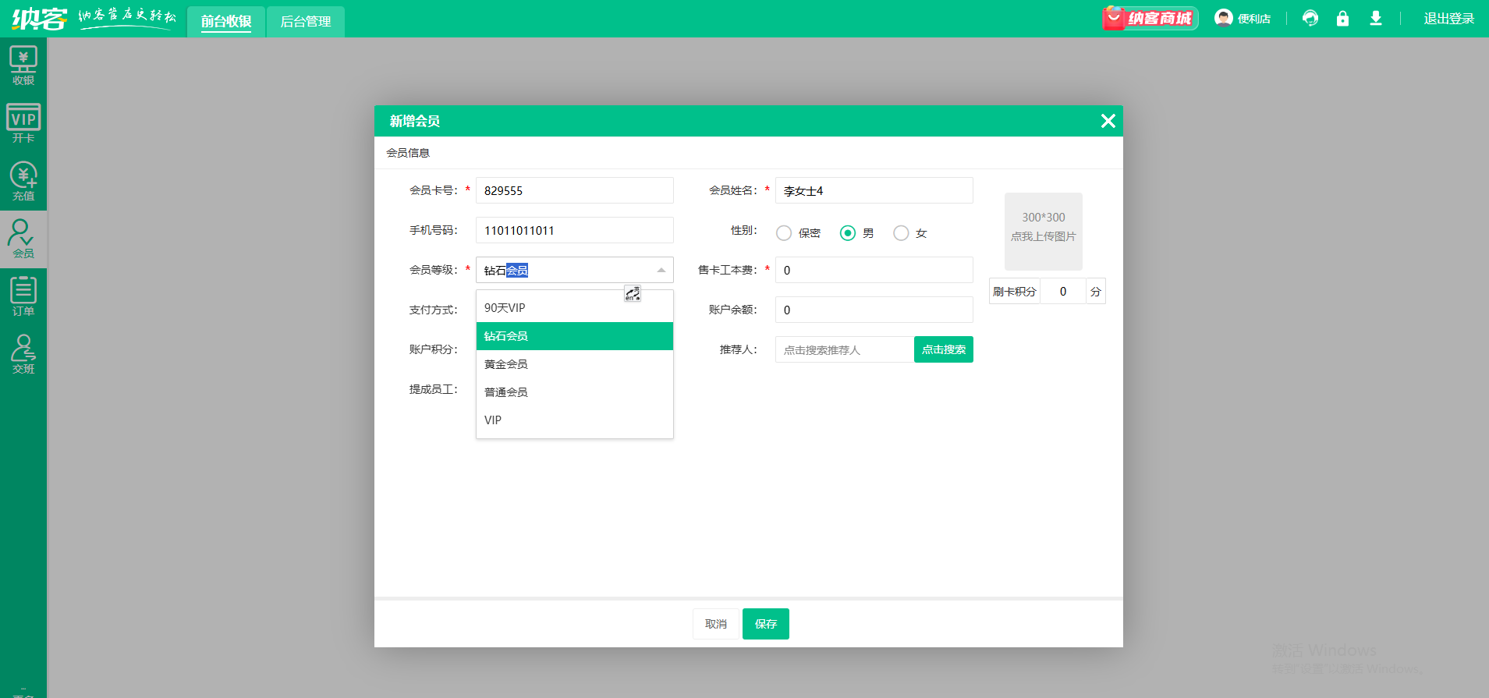Click the 点击搜索 referrer button

pos(943,349)
